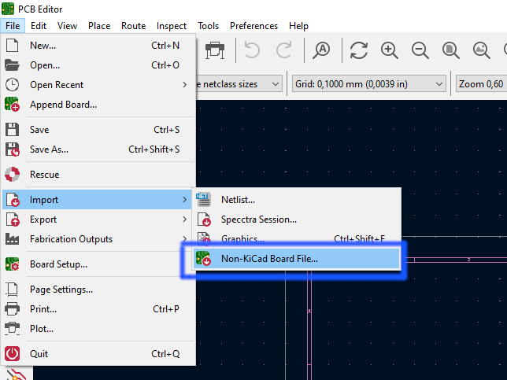Click the Specctra Session icon

click(x=204, y=220)
